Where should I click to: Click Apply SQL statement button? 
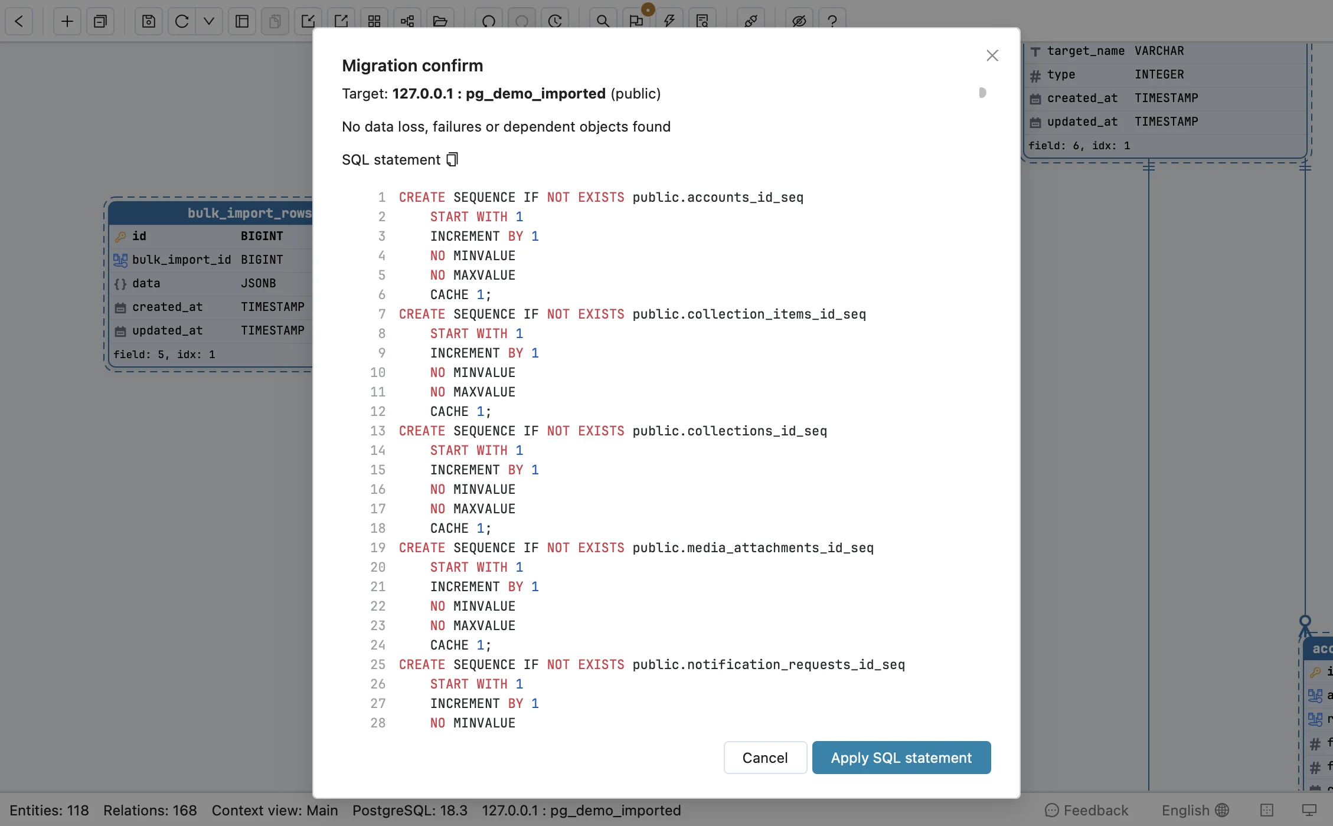click(901, 758)
